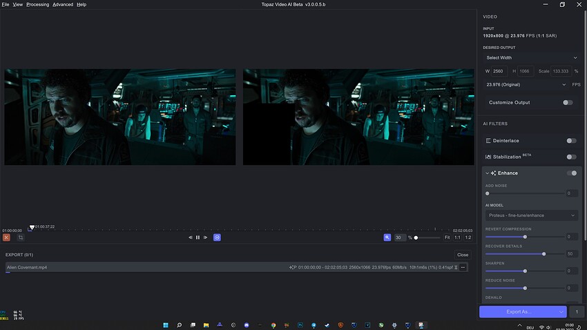The height and width of the screenshot is (330, 587).
Task: Open the Processing menu
Action: 37,4
